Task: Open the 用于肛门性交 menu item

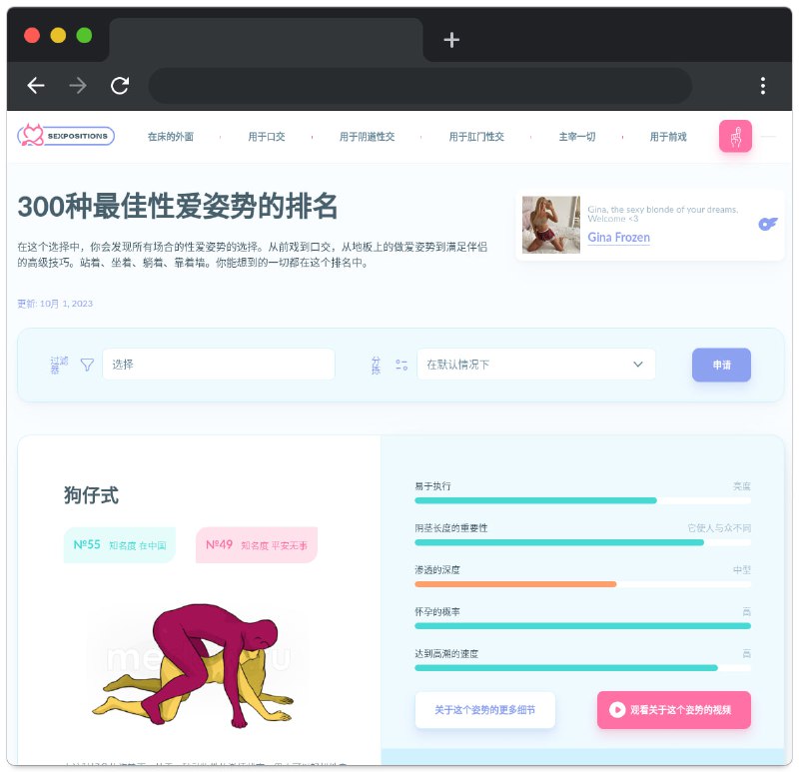Action: pyautogui.click(x=476, y=137)
